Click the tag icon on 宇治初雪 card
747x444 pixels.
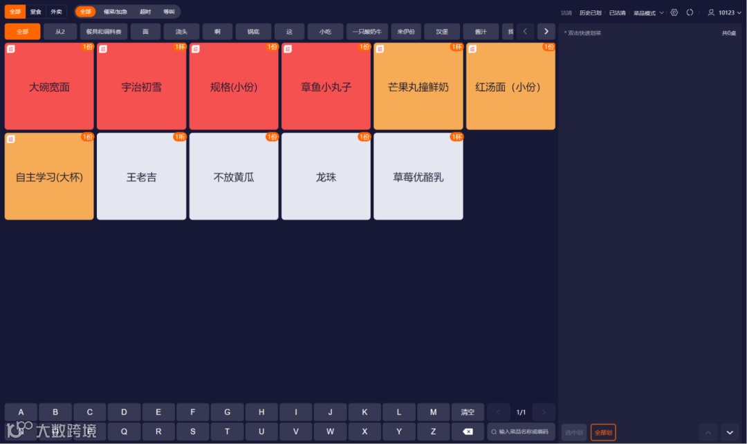[103, 49]
